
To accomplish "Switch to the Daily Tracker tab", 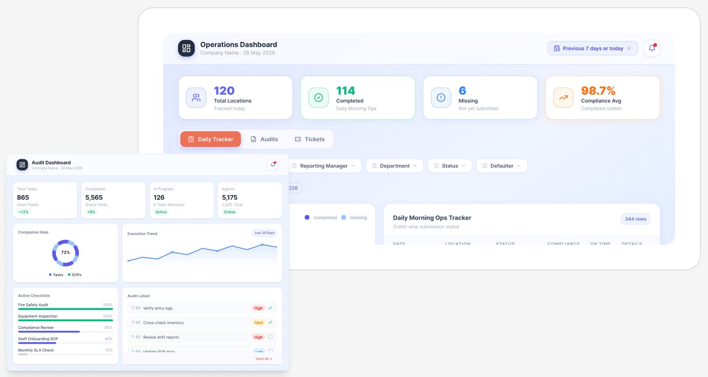I will (x=210, y=139).
